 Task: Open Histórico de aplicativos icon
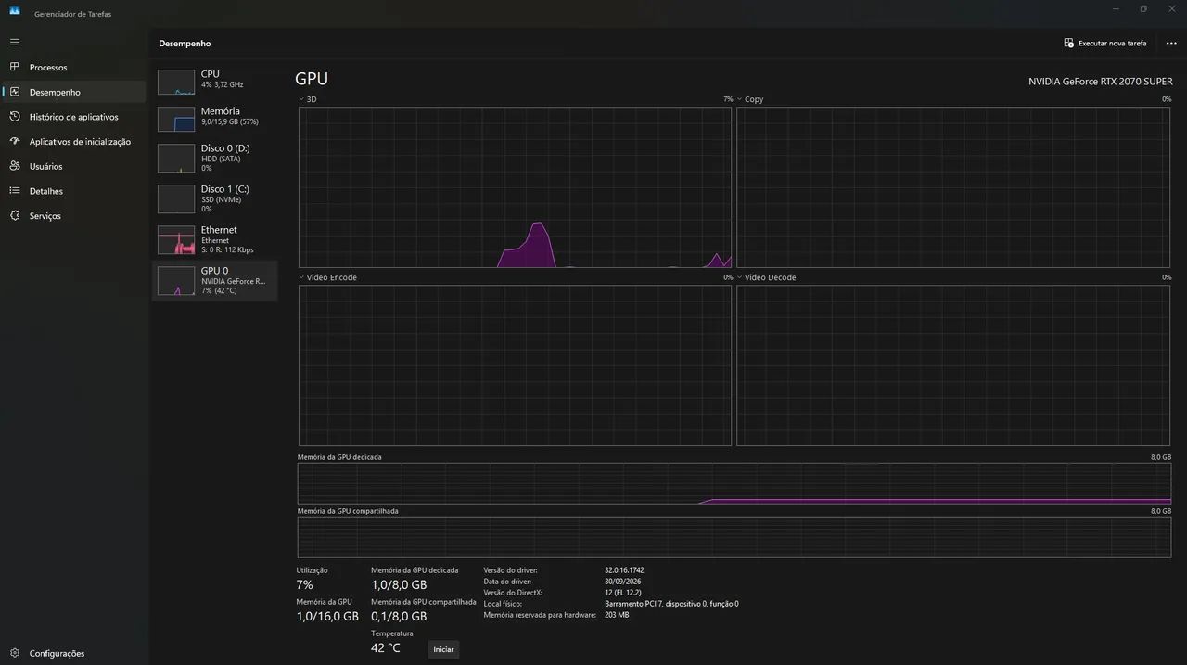(15, 117)
